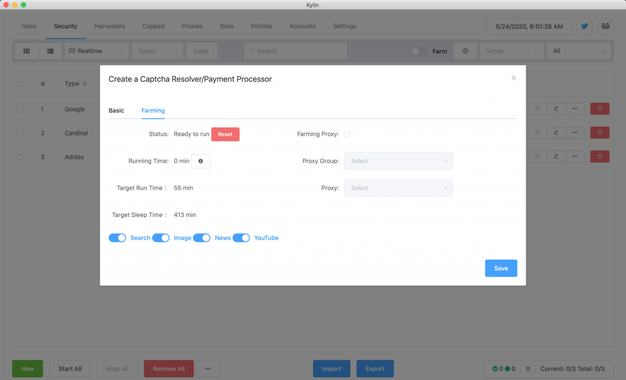The height and width of the screenshot is (380, 626).
Task: Click the edit pencil icon for Cardinal row
Action: (556, 133)
